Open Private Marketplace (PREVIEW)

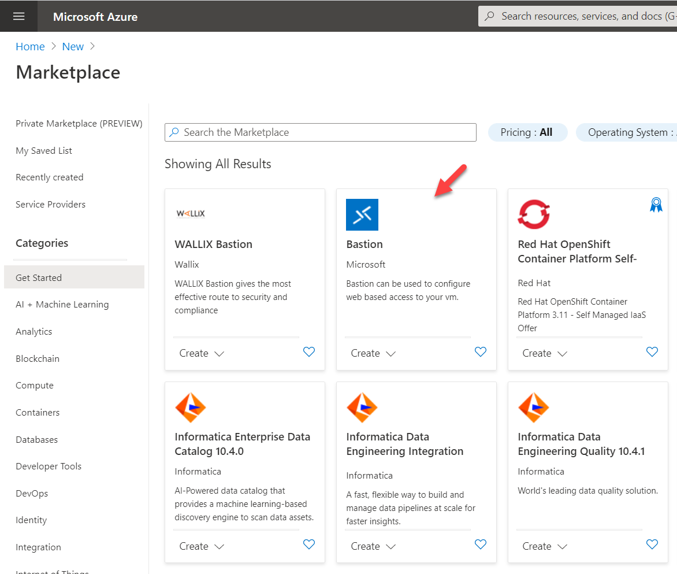point(79,124)
